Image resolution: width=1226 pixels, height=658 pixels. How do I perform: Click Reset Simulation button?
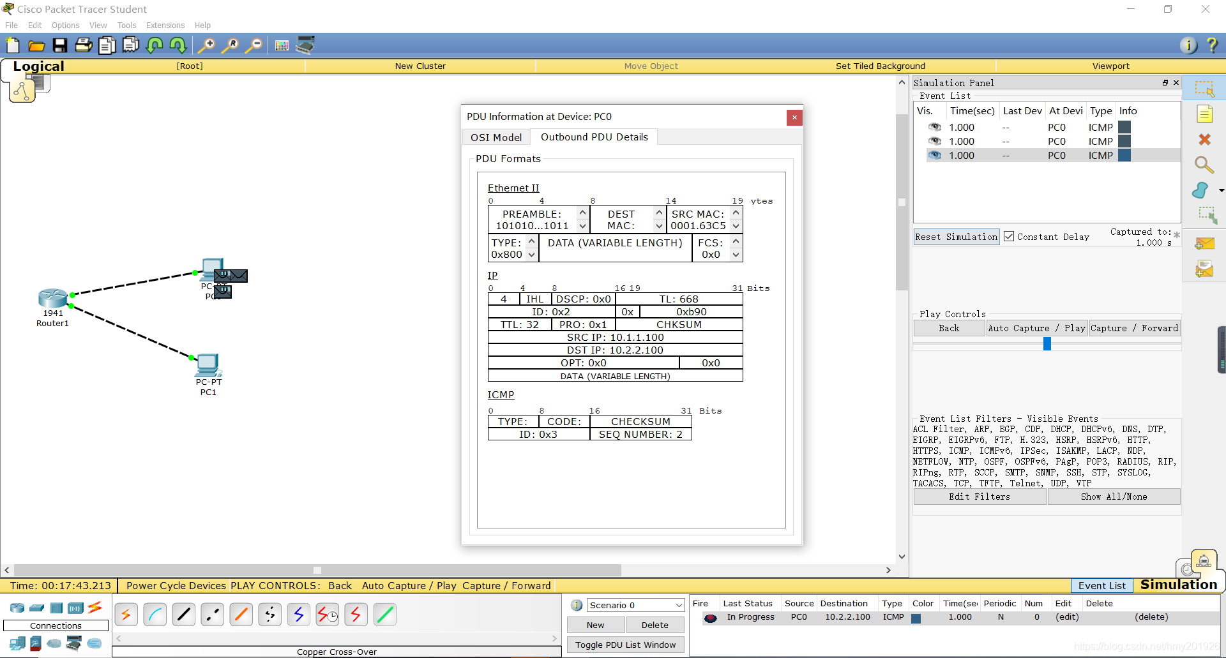[956, 237]
